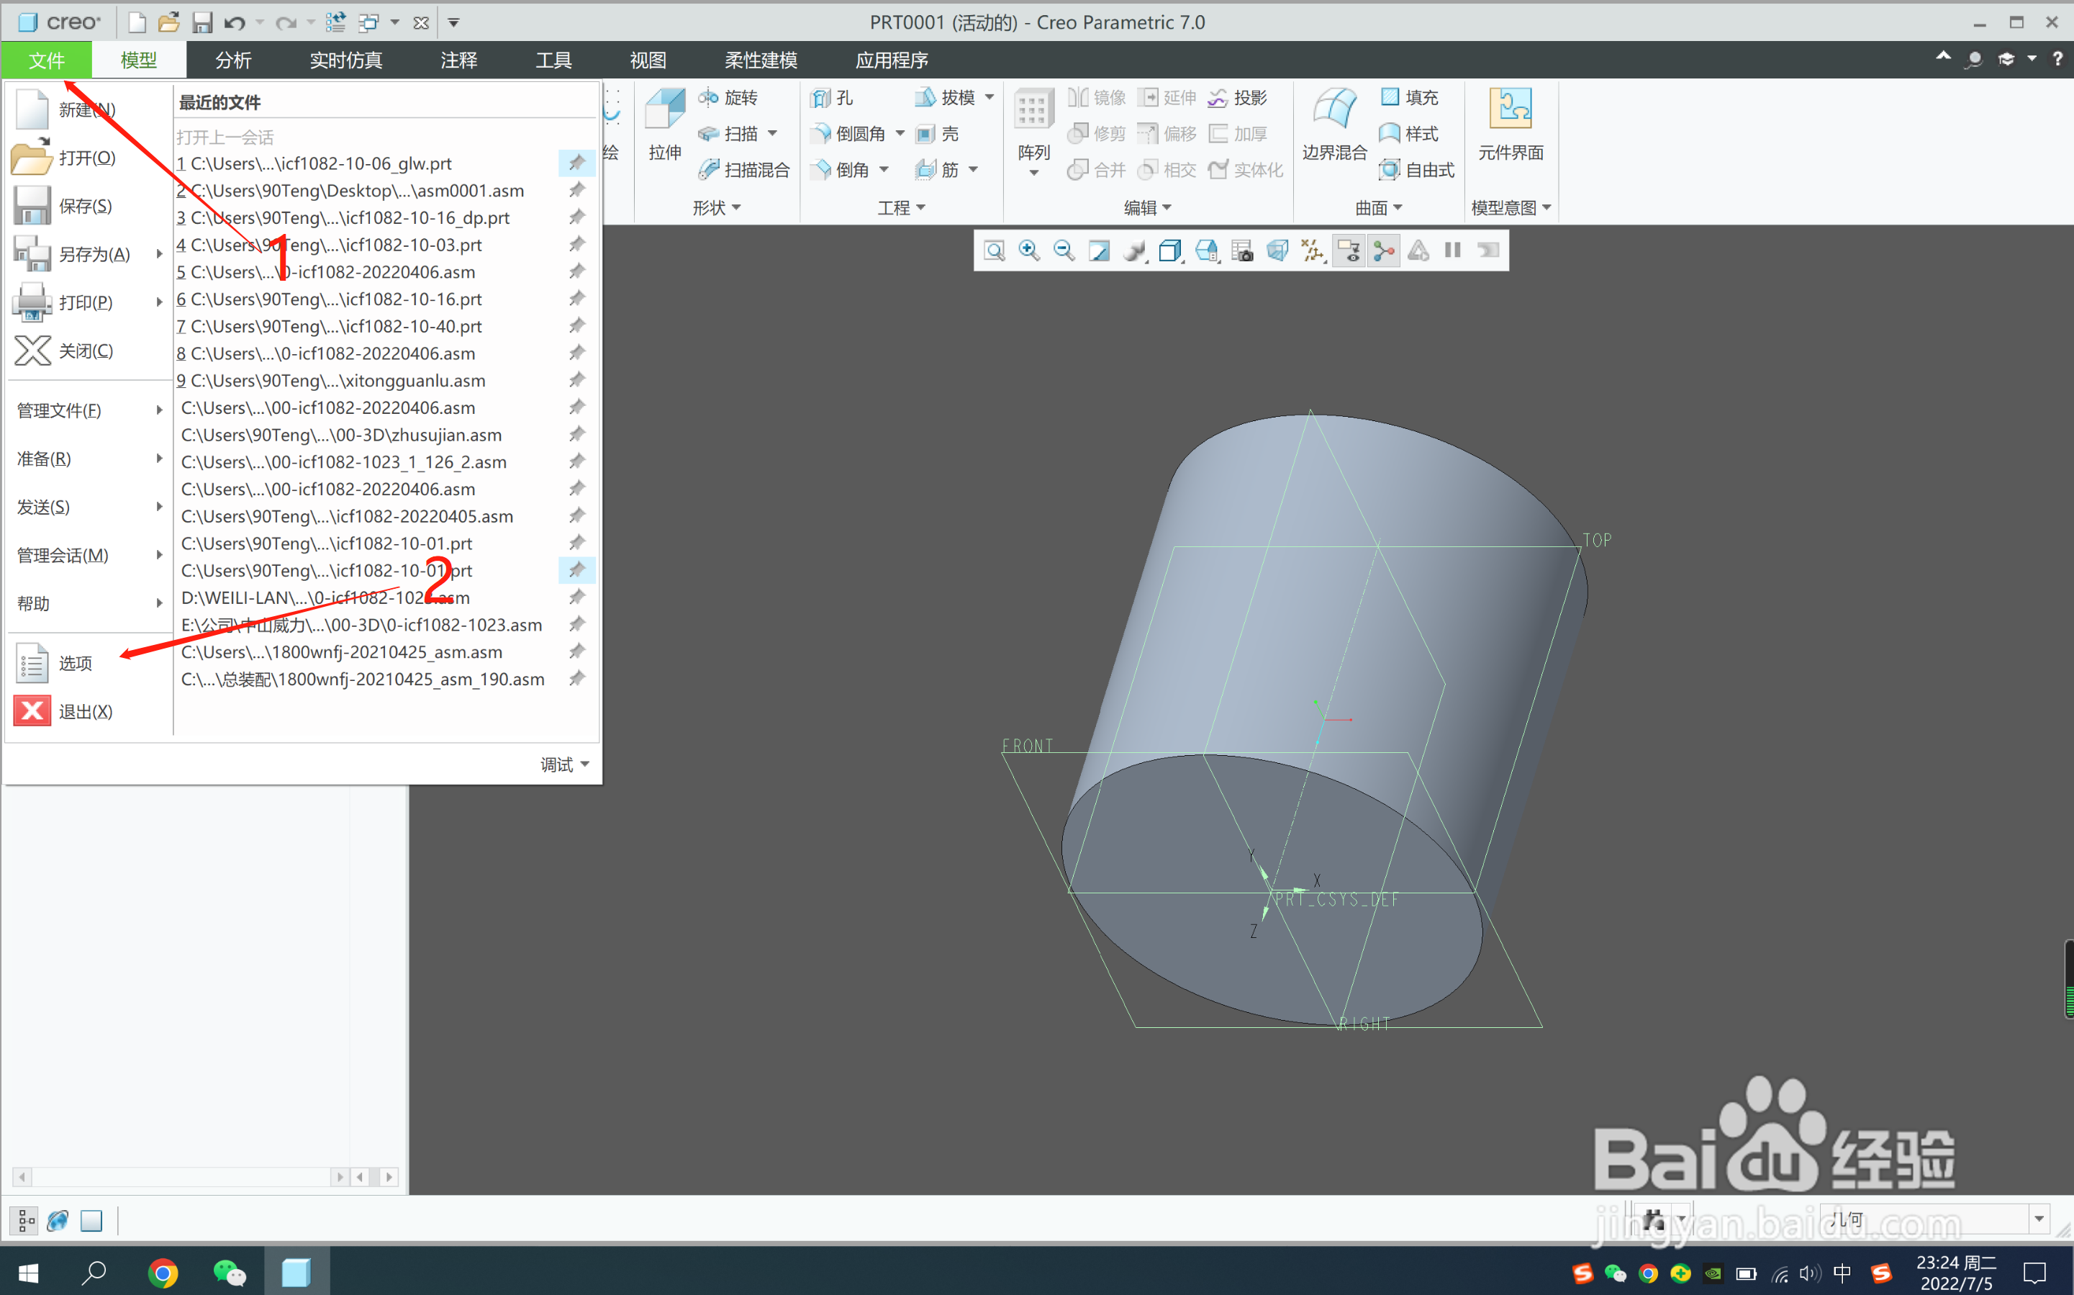Image resolution: width=2074 pixels, height=1295 pixels.
Task: Switch to the 柔性建模 ribbon tab
Action: tap(761, 60)
